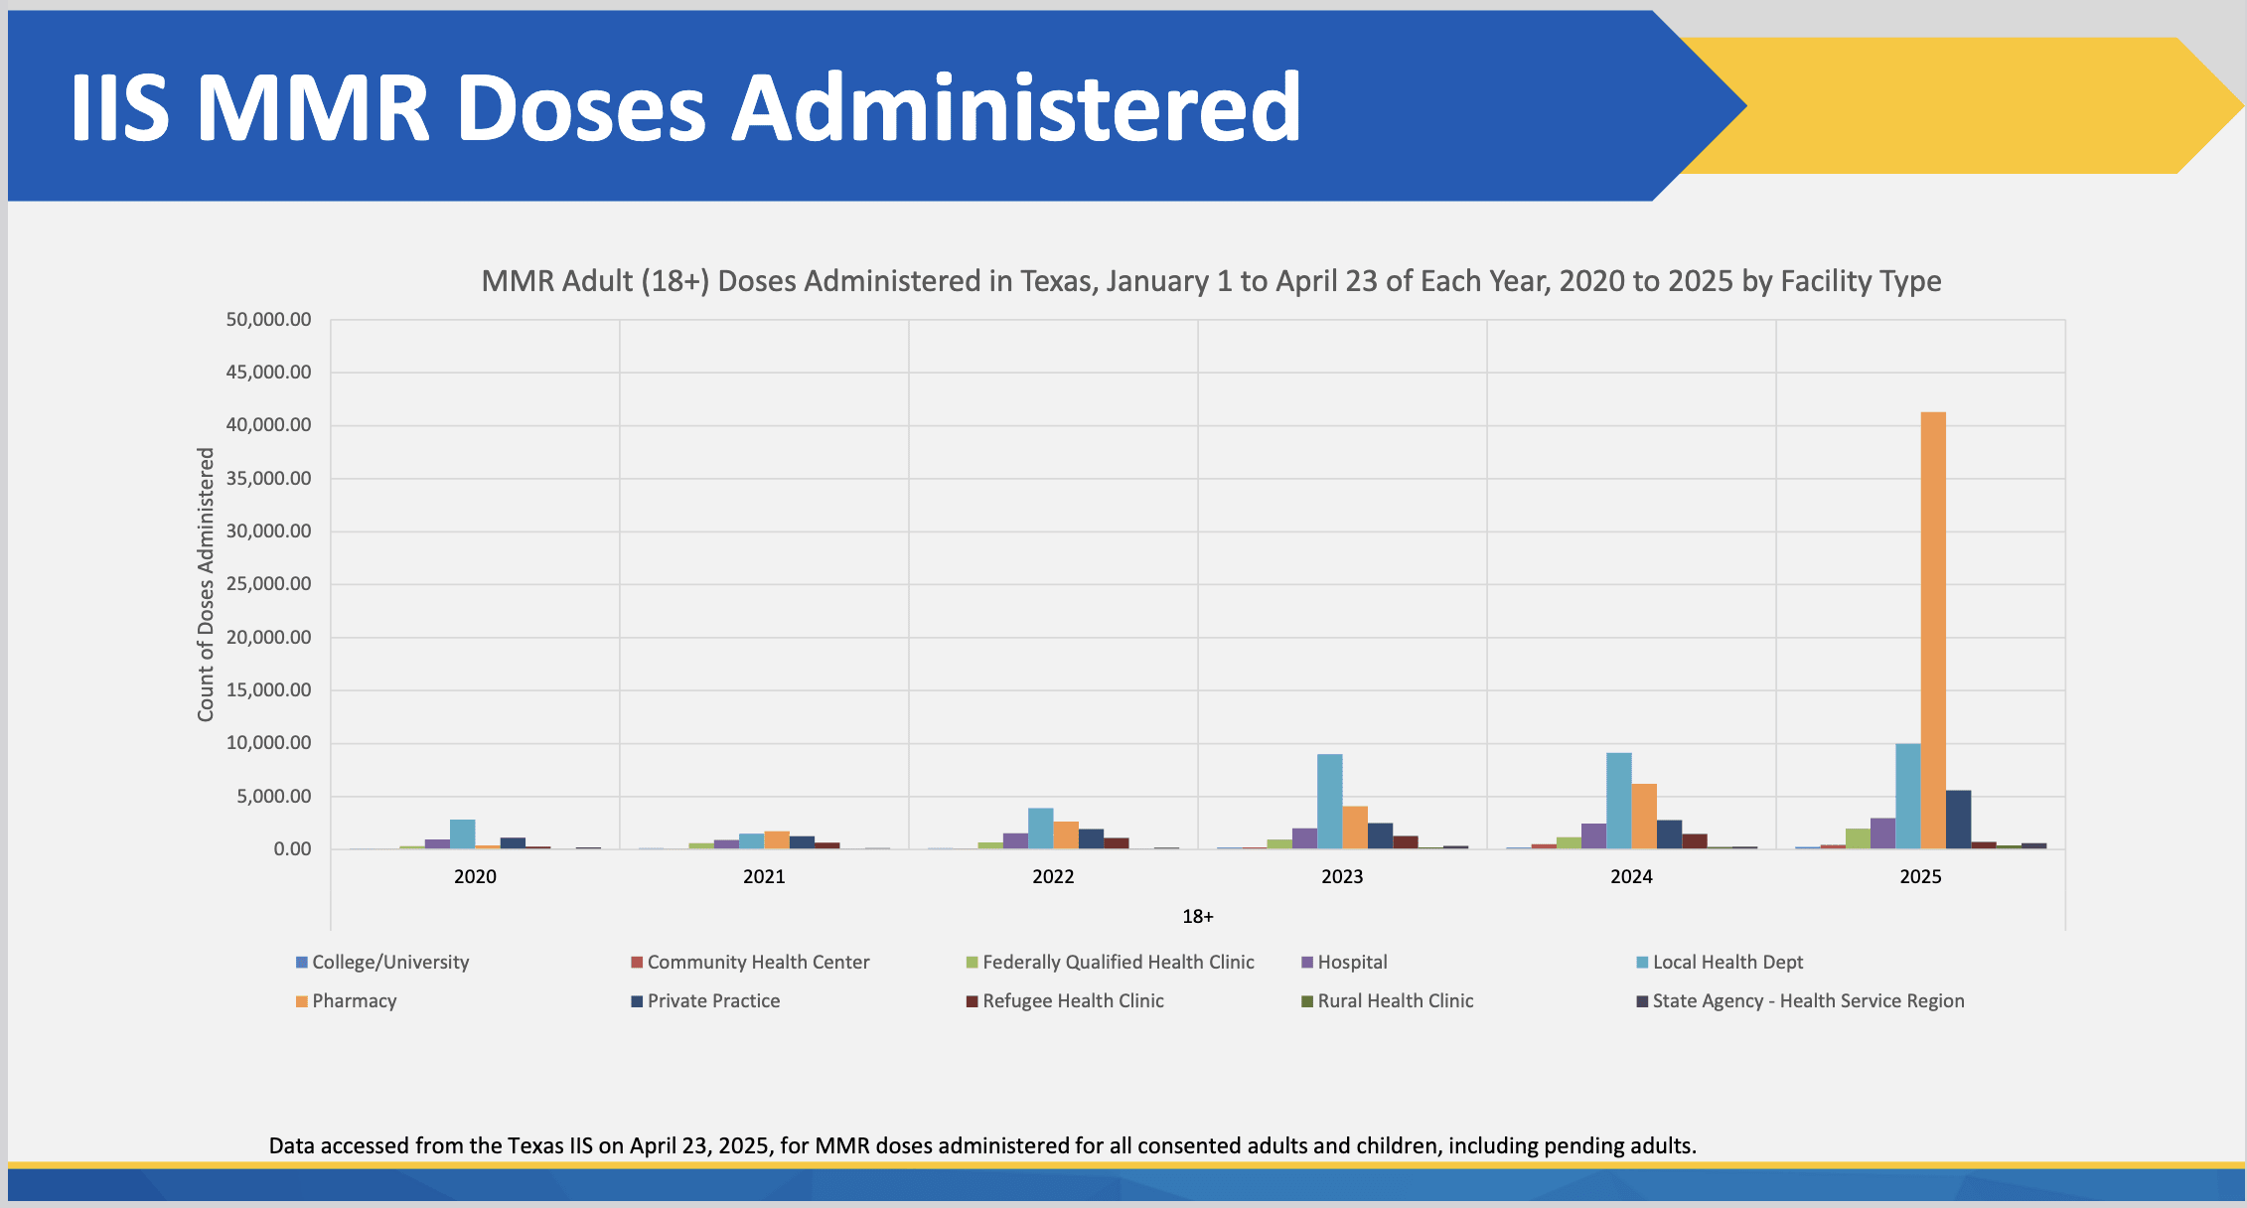Click the 2022 year axis label
Viewport: 2247px width, 1208px height.
pyautogui.click(x=1053, y=877)
